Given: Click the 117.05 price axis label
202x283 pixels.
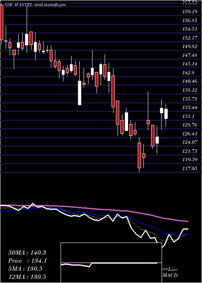Looking at the screenshot, I should 190,169.
